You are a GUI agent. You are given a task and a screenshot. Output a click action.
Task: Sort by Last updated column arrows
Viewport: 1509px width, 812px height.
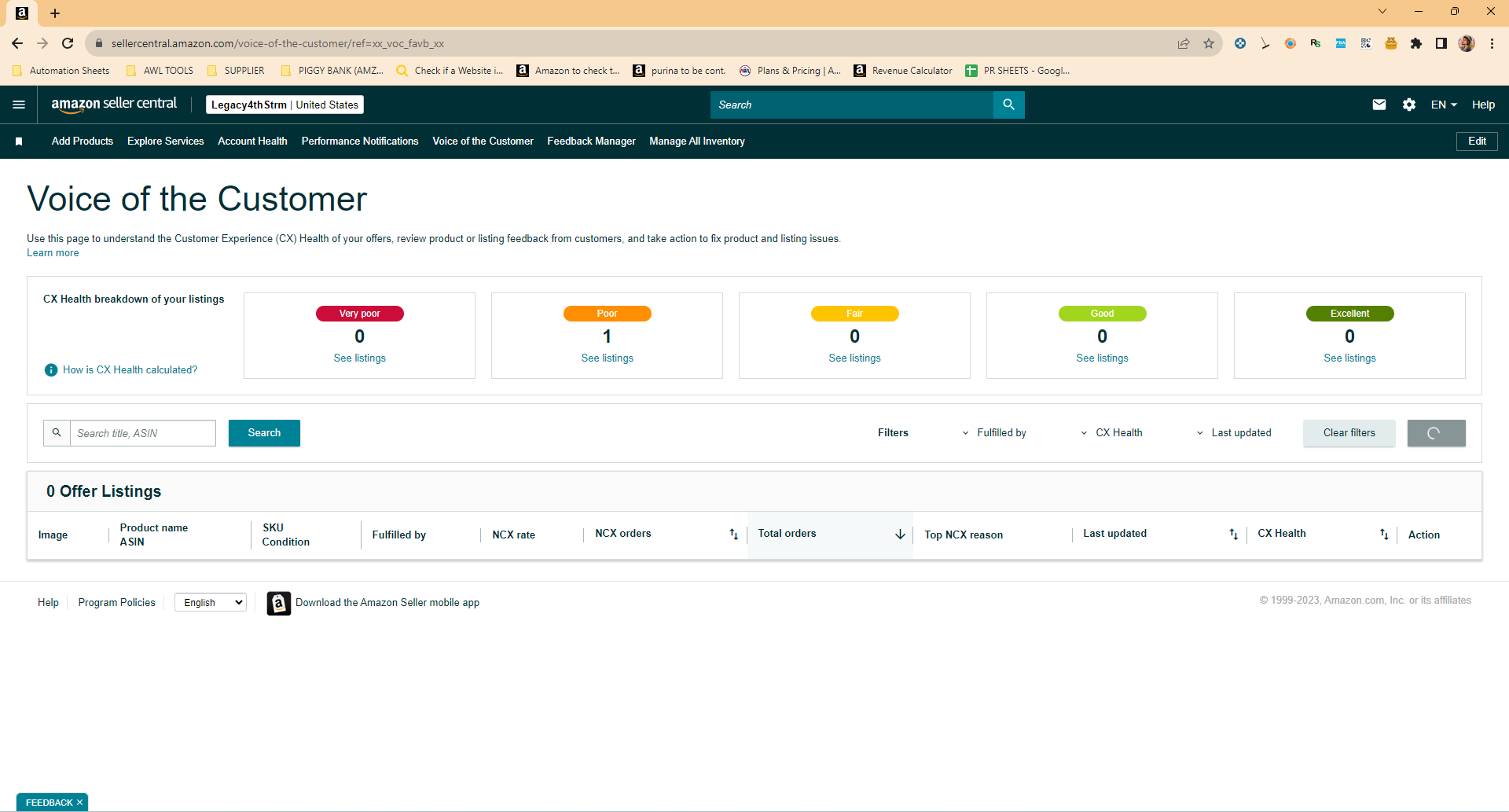pos(1233,534)
